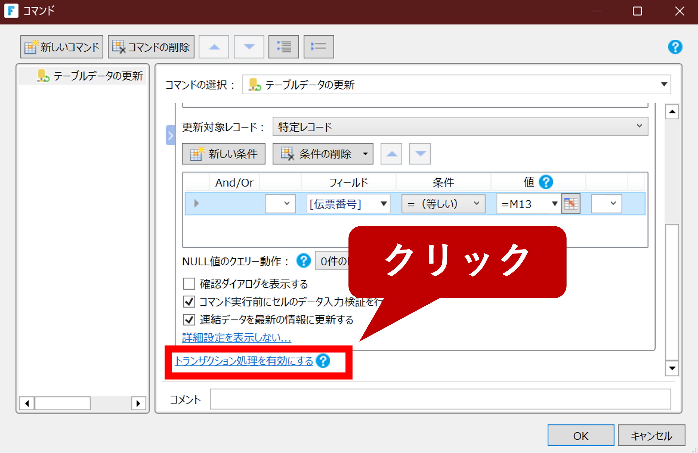The width and height of the screenshot is (698, 453).
Task: Click the expand-all commands list icon
Action: click(283, 47)
